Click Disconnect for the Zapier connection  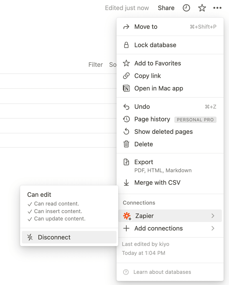point(69,237)
